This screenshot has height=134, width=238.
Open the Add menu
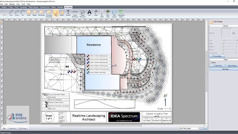(6, 4)
